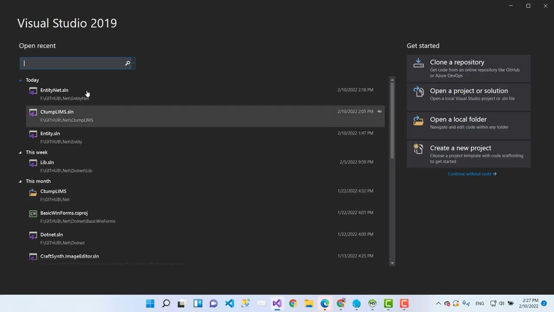The image size is (554, 312).
Task: Pin CtumpLIMS.sln using the pin icon
Action: 380,111
